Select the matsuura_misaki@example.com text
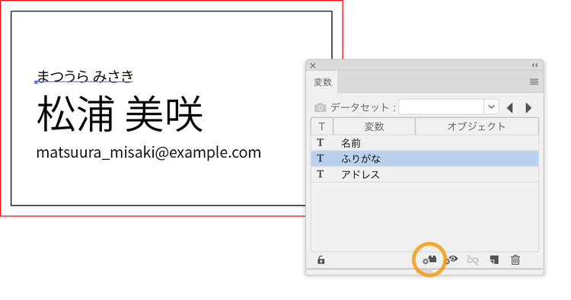 click(x=148, y=152)
